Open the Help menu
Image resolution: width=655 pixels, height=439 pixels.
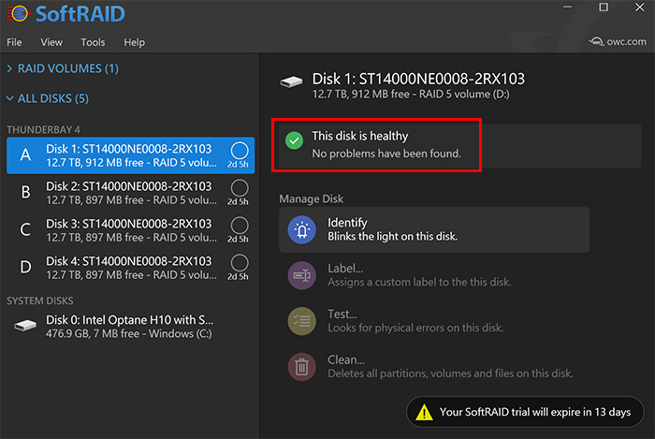pyautogui.click(x=134, y=42)
